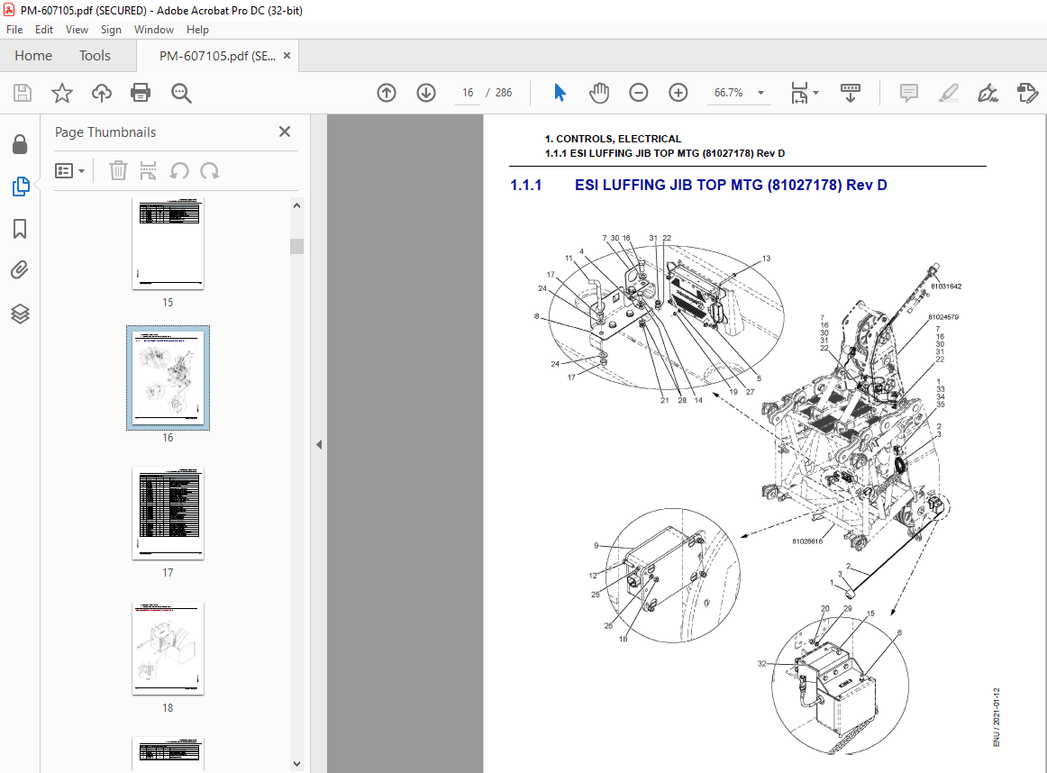Open the Sign document pen tool
Viewport: 1047px width, 773px height.
coord(988,93)
